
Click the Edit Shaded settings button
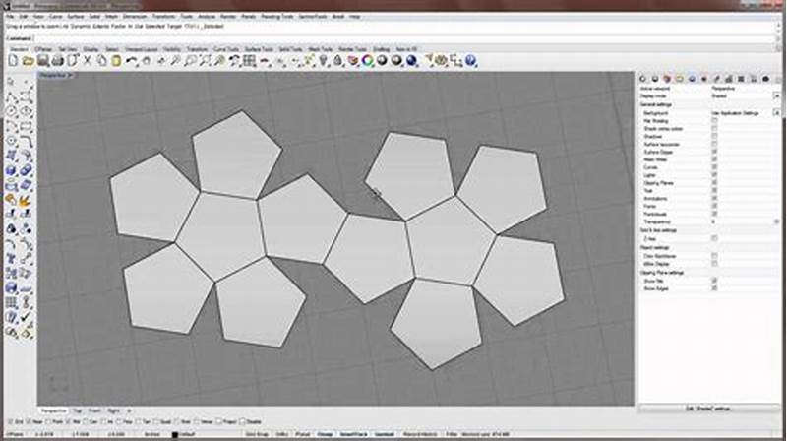pos(709,409)
